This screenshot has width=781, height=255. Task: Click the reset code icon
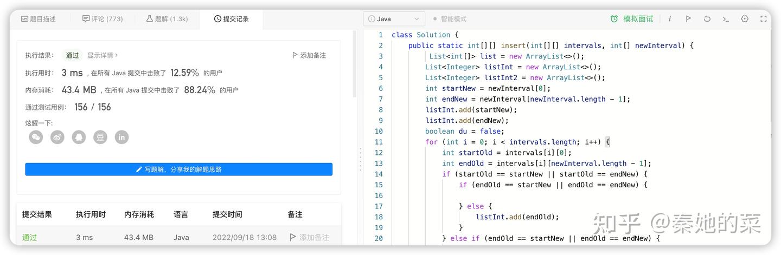(x=707, y=18)
